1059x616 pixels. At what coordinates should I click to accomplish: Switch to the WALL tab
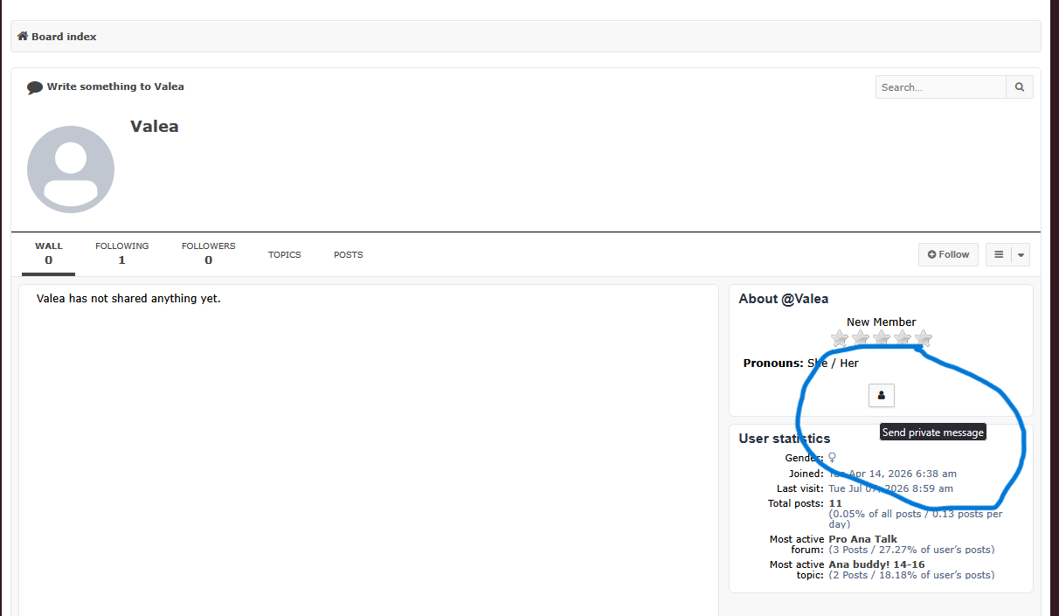(48, 253)
